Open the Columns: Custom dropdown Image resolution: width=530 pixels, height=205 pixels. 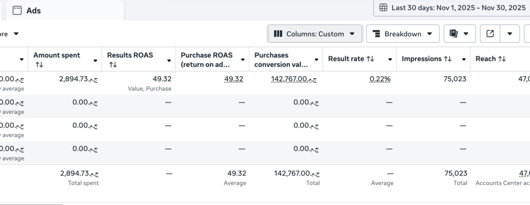click(x=315, y=34)
